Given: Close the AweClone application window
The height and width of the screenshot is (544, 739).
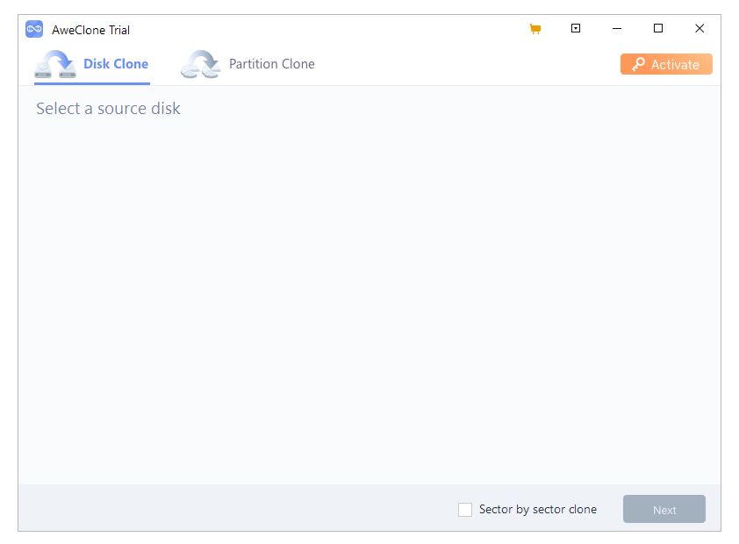Looking at the screenshot, I should (699, 28).
